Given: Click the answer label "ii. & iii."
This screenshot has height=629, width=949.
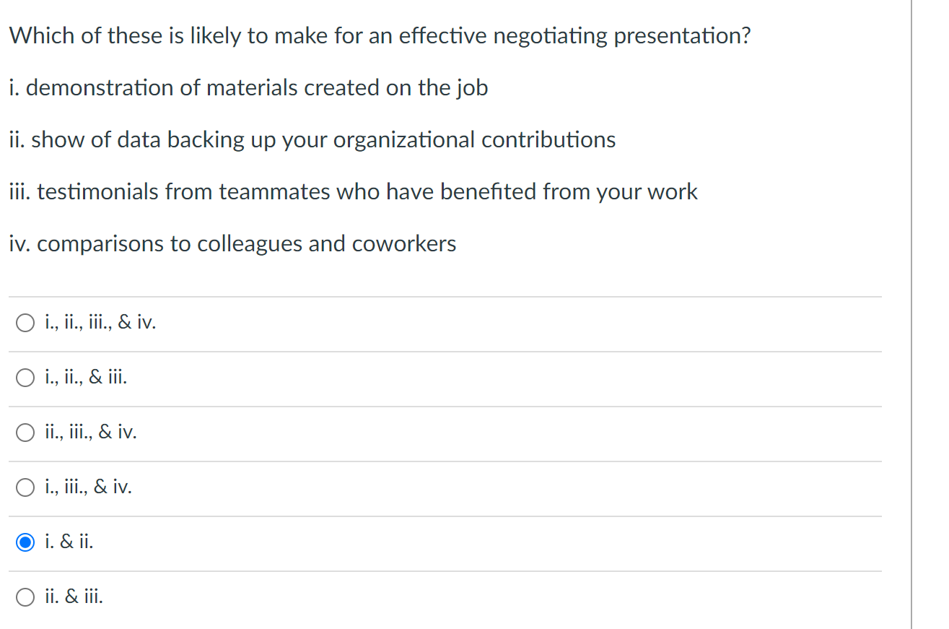Looking at the screenshot, I should (74, 597).
